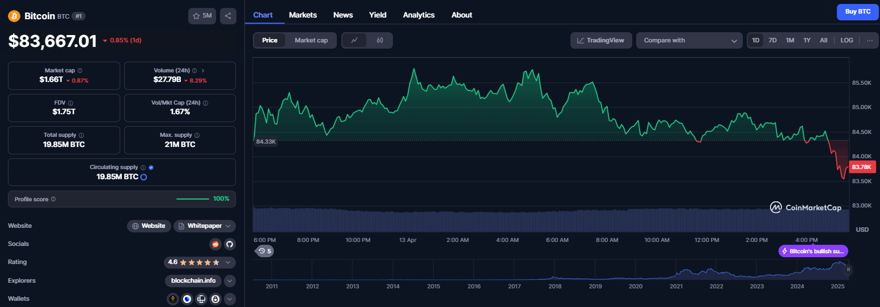Click Circulating supply info icon
Viewport: 880px width, 307px height.
tap(143, 167)
